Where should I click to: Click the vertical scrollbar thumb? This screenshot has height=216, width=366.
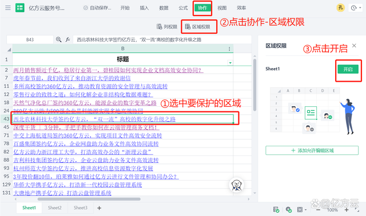pyautogui.click(x=254, y=85)
